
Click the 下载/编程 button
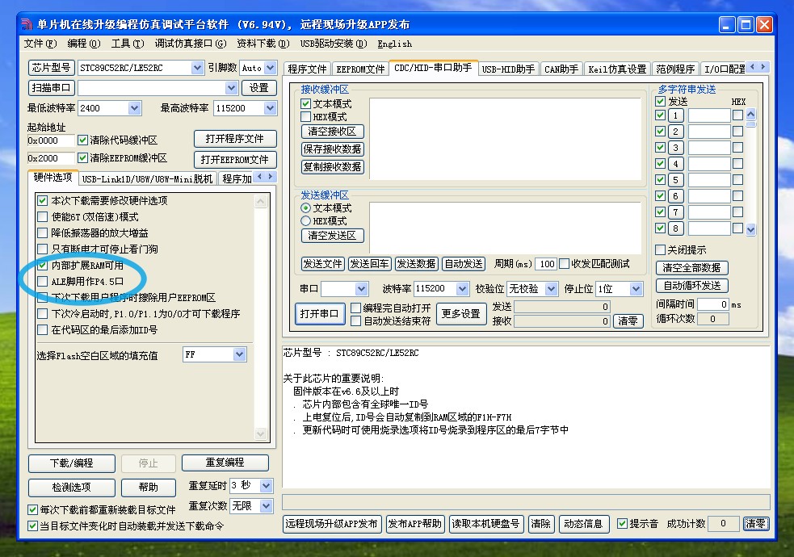click(72, 463)
